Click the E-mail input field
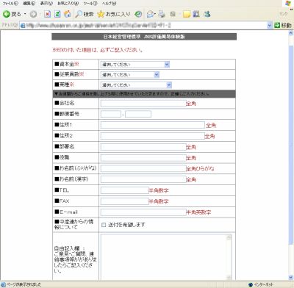The height and width of the screenshot is (288, 294). coord(143,212)
